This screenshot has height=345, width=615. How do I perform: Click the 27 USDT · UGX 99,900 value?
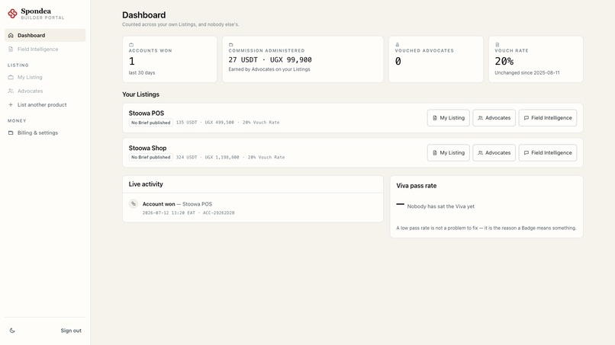point(270,60)
